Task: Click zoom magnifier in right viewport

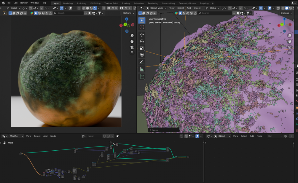Action: point(289,36)
